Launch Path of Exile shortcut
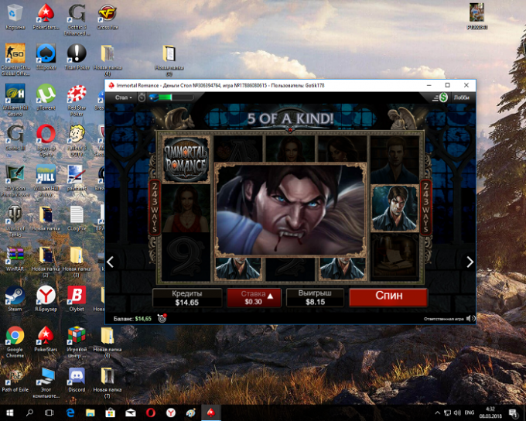 pos(15,379)
